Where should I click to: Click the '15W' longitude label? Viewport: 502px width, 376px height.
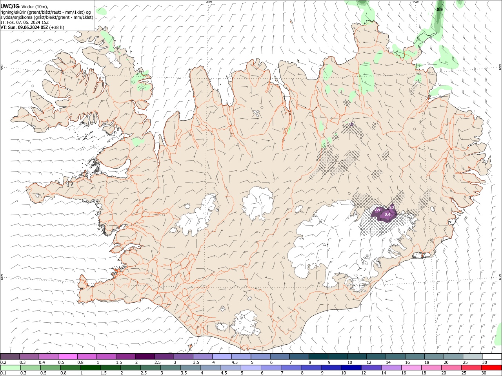[416, 2]
